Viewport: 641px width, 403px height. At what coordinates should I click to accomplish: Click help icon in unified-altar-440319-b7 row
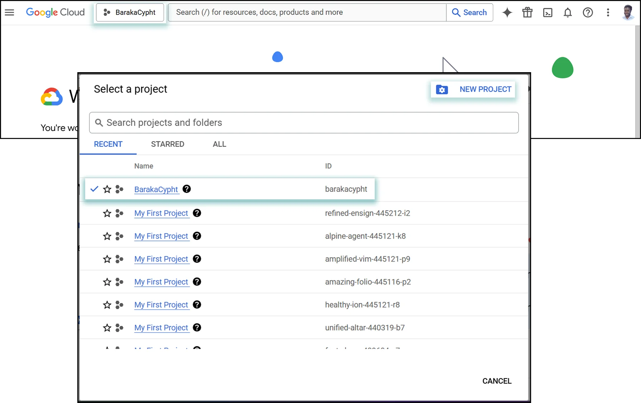(x=197, y=327)
